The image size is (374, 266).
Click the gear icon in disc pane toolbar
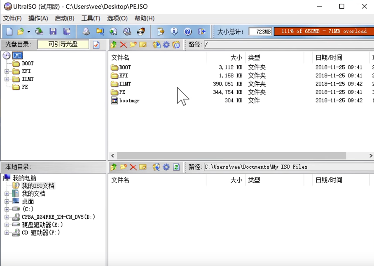(166, 44)
